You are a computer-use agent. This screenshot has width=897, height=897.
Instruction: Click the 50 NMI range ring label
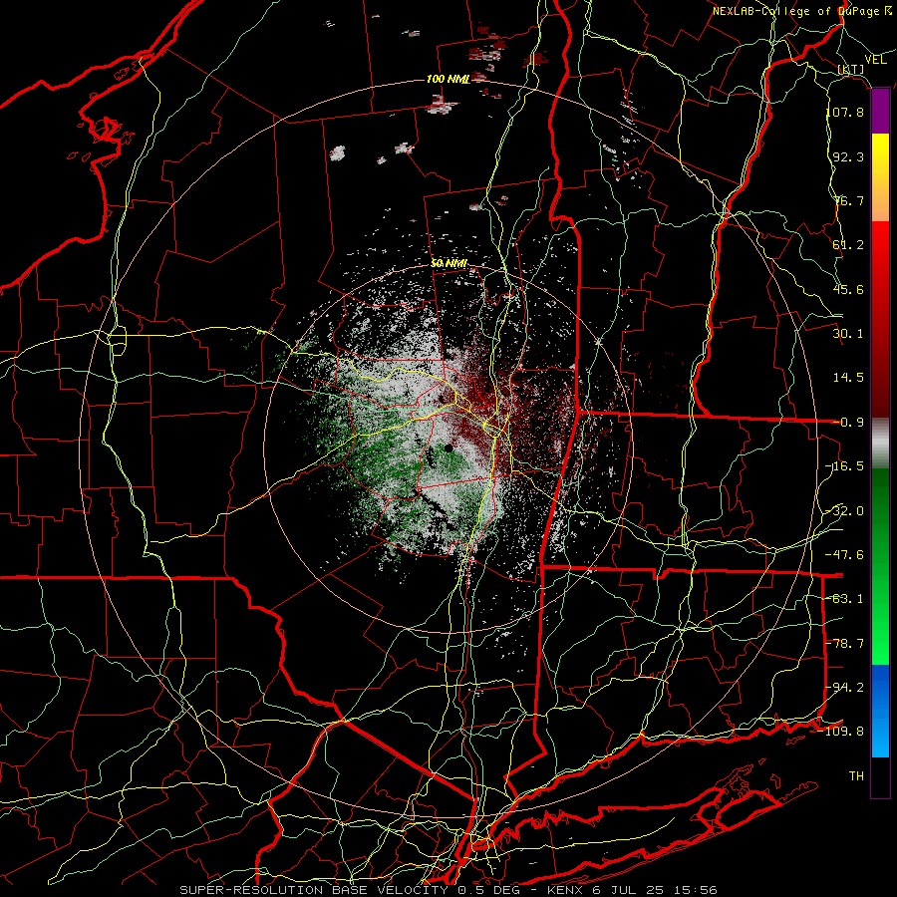click(x=449, y=263)
